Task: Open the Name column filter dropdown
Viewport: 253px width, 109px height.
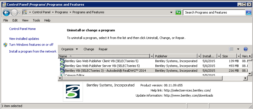Action: pos(152,56)
